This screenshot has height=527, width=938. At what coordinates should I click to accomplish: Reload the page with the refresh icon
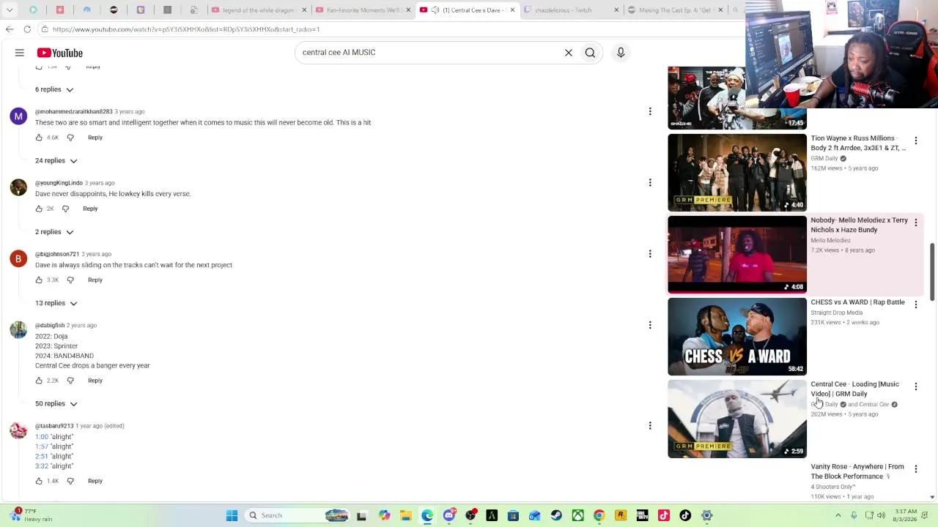[x=27, y=29]
